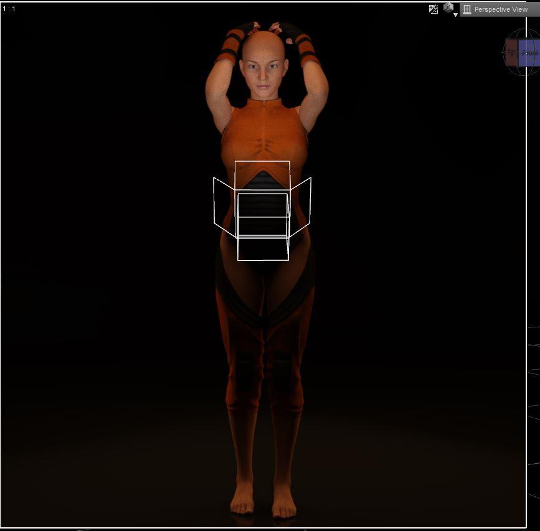540x531 pixels.
Task: Open the Perspective View camera selector
Action: 500,9
